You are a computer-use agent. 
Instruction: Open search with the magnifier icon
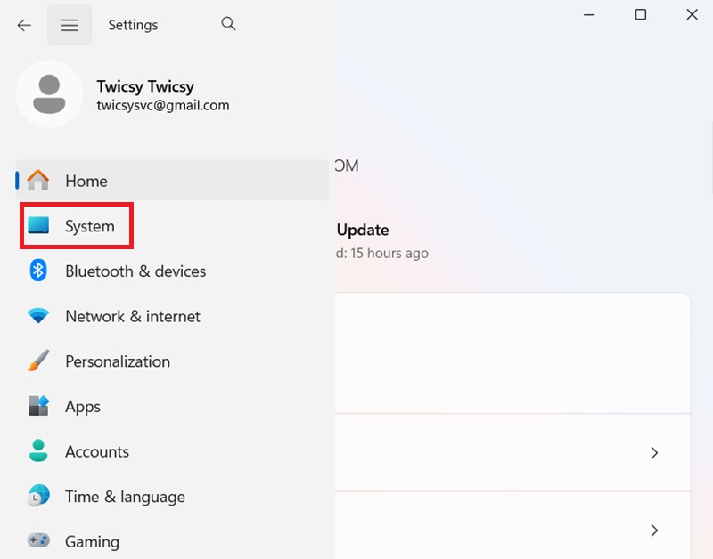(x=228, y=24)
